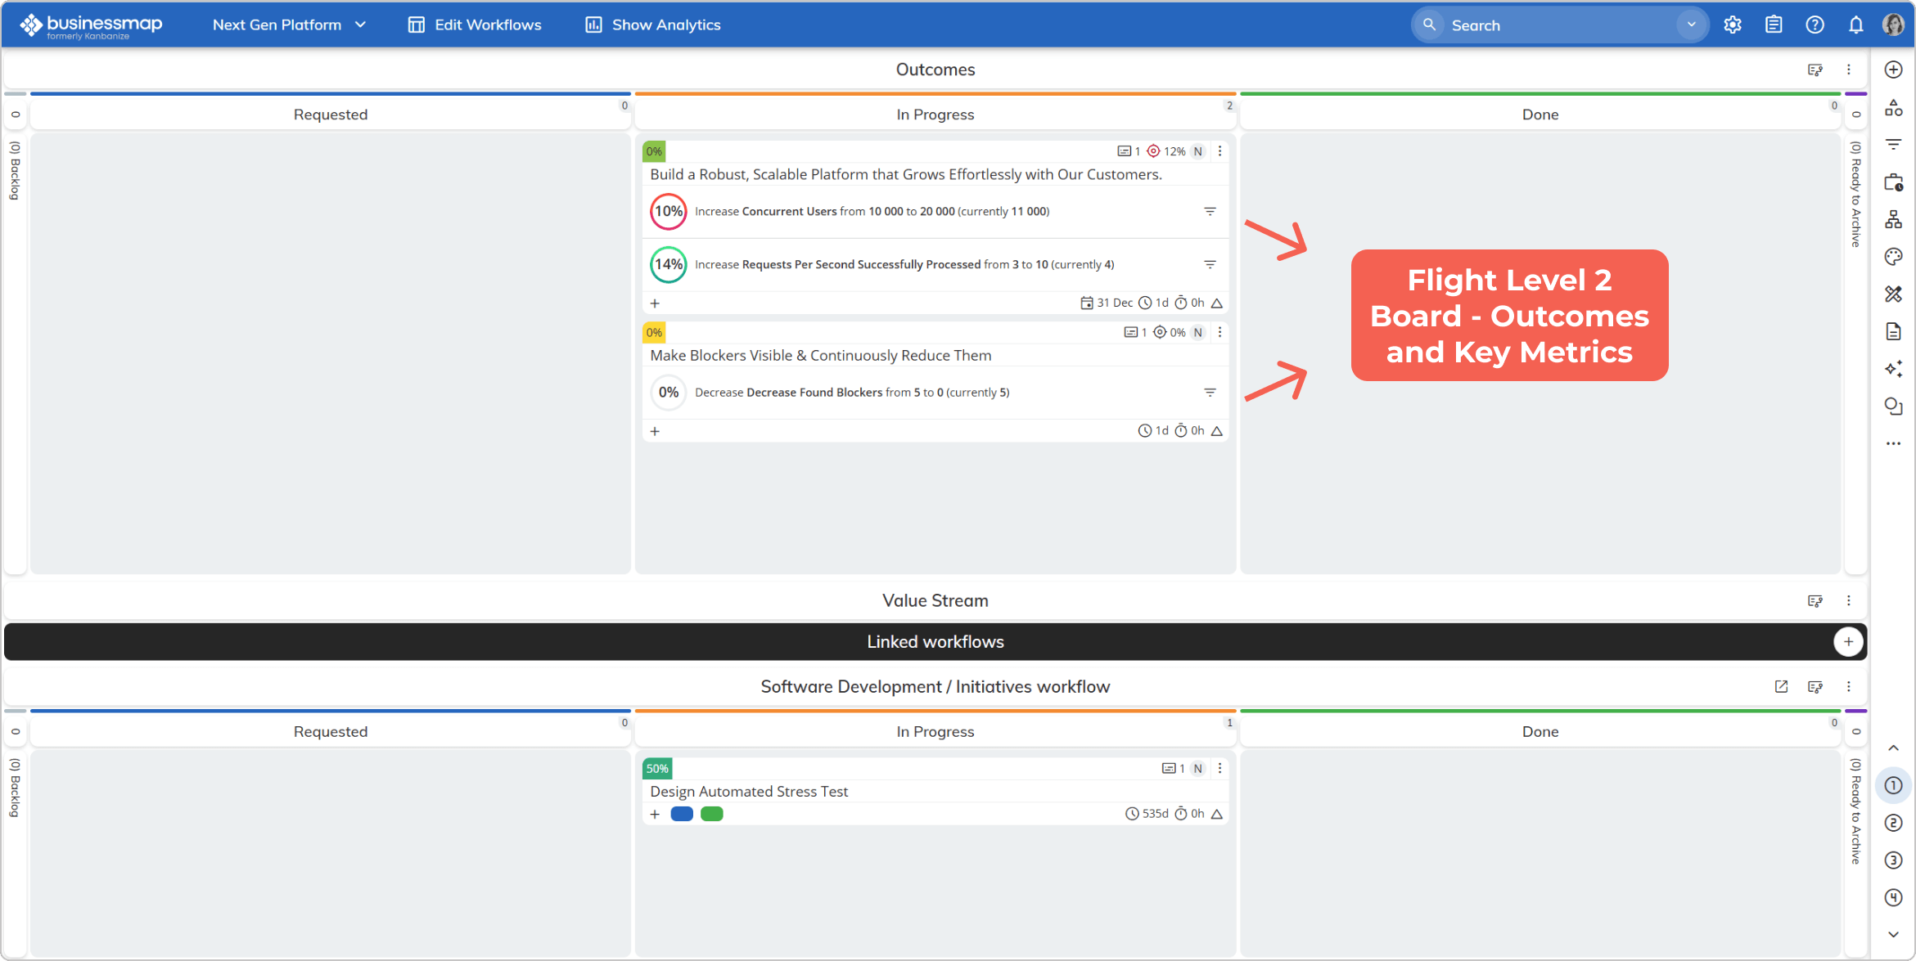Select view number 2 in sidebar

point(1893,823)
